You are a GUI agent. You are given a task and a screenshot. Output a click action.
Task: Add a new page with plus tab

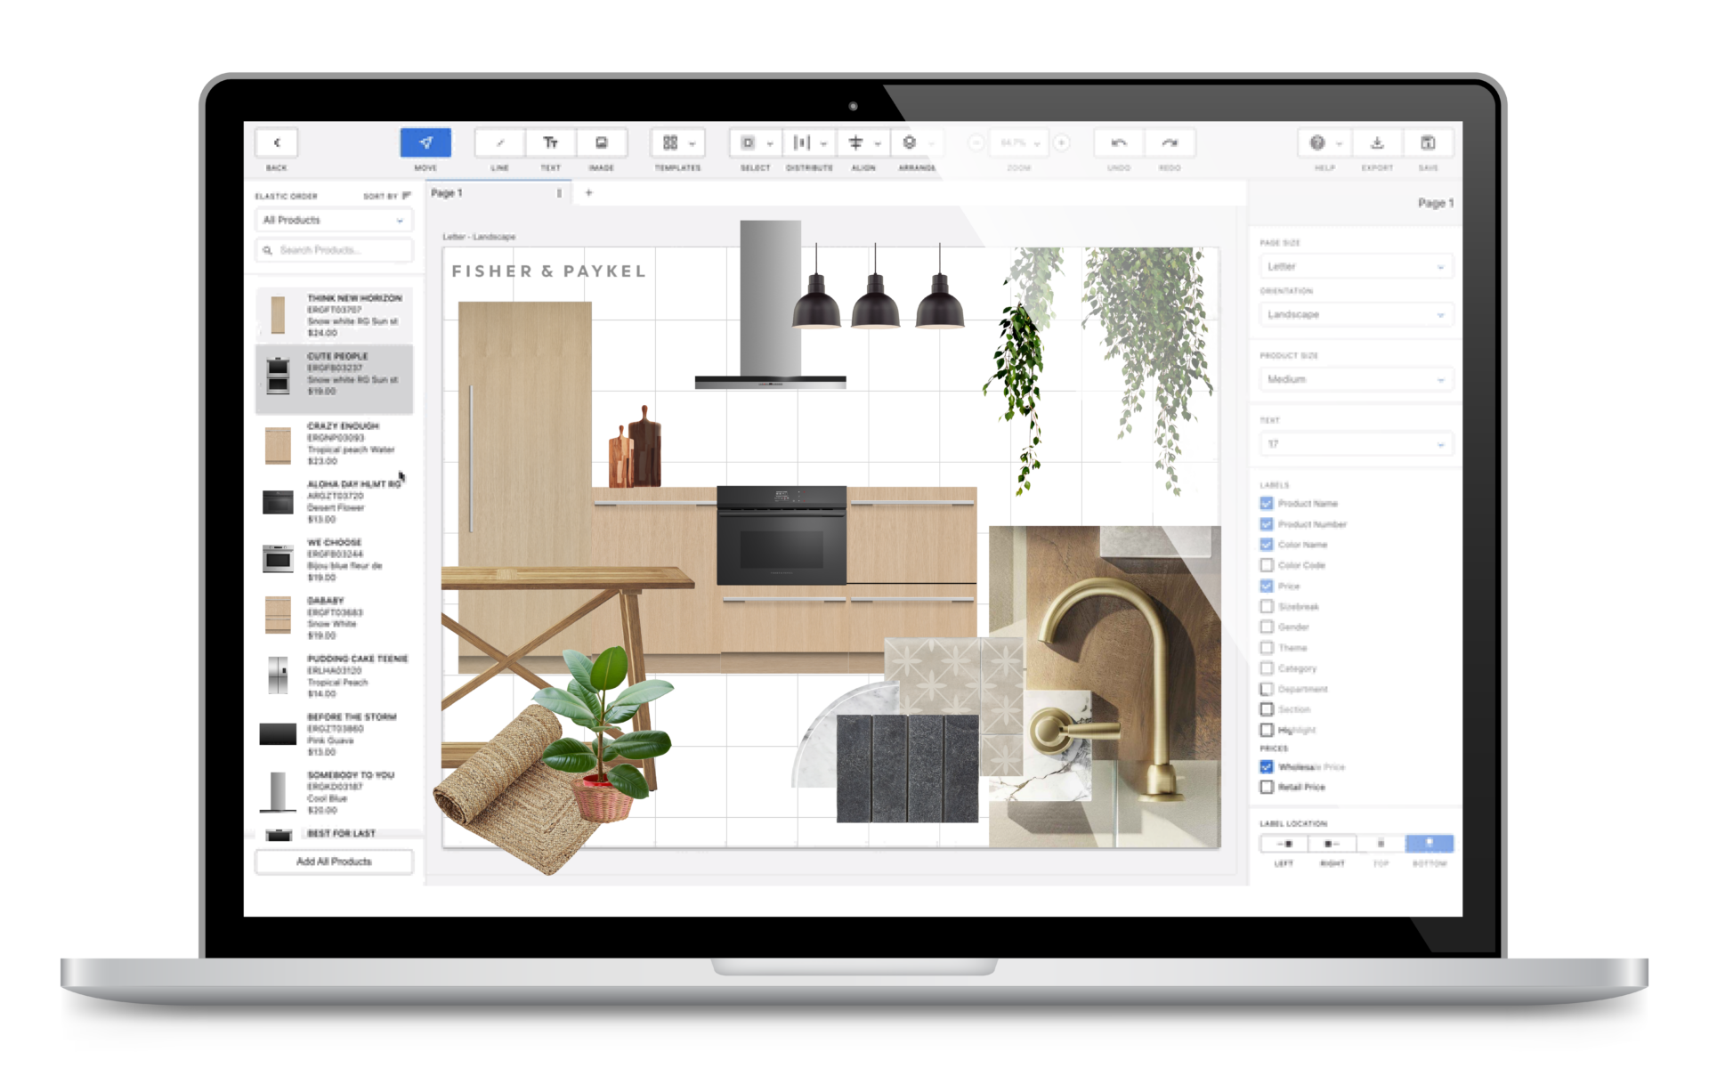(x=588, y=193)
